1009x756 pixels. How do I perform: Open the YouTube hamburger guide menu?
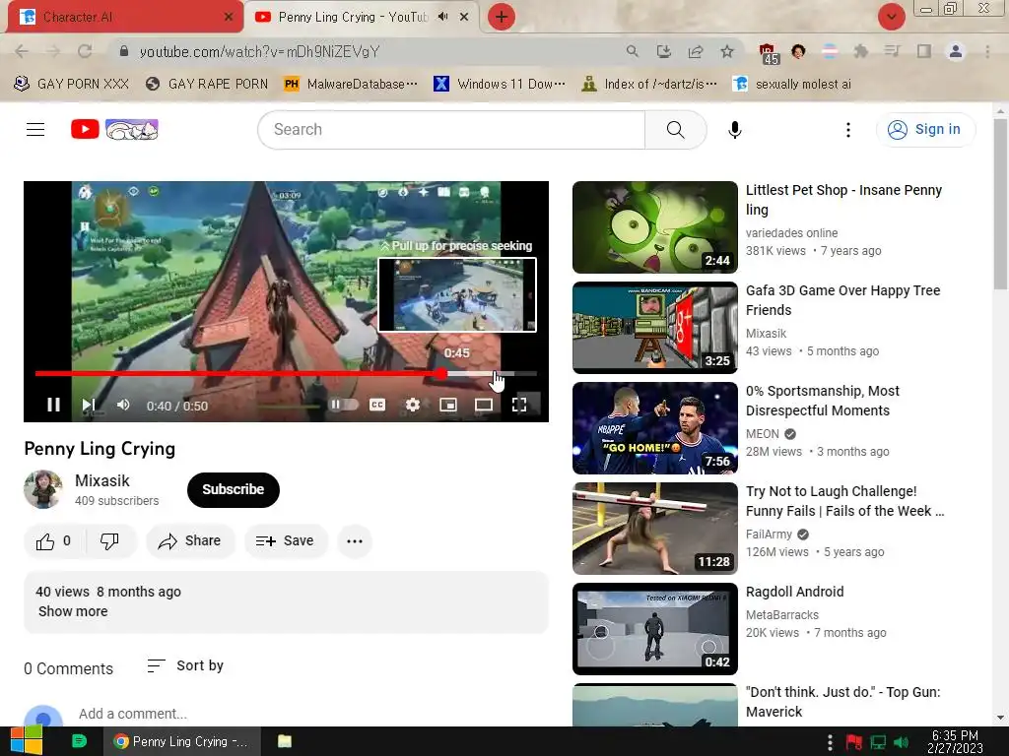35,129
